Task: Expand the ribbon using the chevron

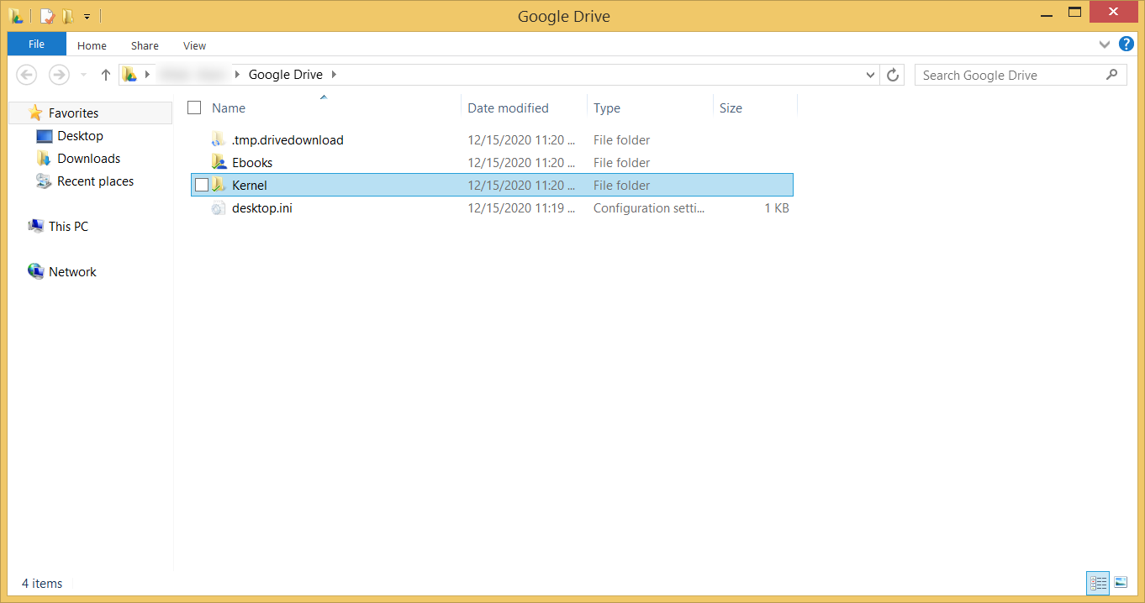Action: (x=1105, y=44)
